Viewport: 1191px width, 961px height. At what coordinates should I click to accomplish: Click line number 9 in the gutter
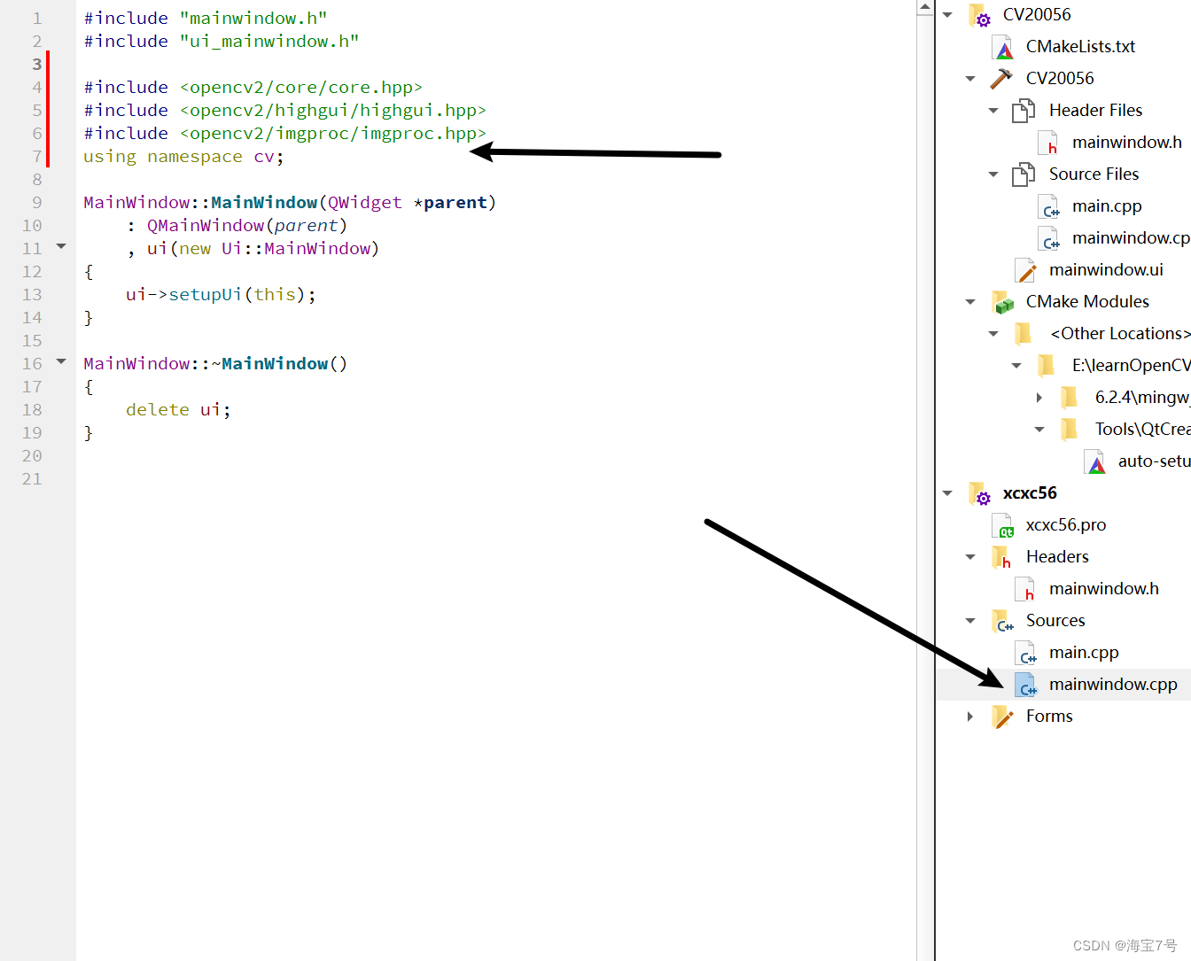tap(36, 202)
